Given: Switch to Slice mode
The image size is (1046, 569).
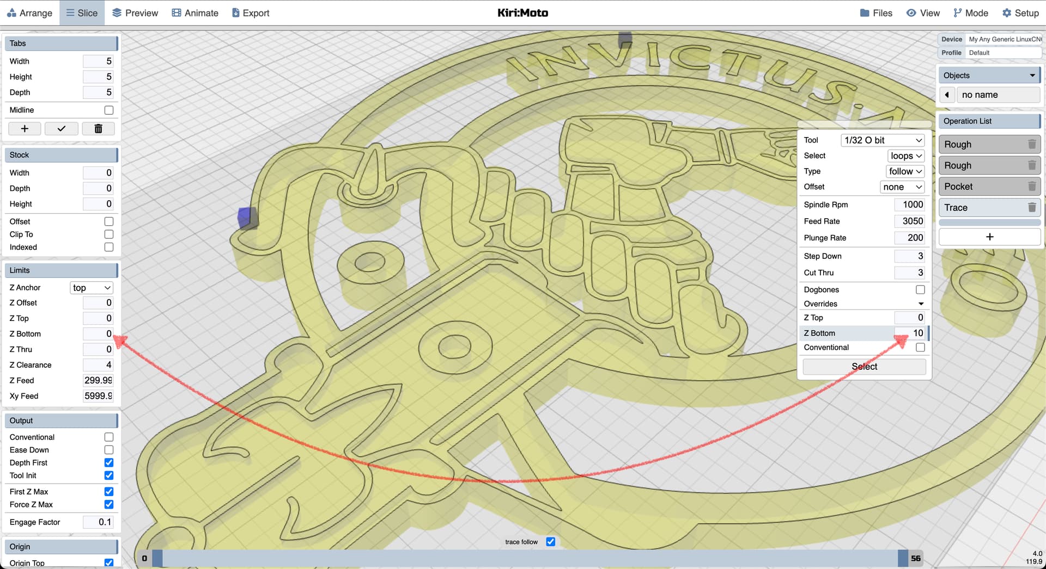Looking at the screenshot, I should click(x=82, y=13).
